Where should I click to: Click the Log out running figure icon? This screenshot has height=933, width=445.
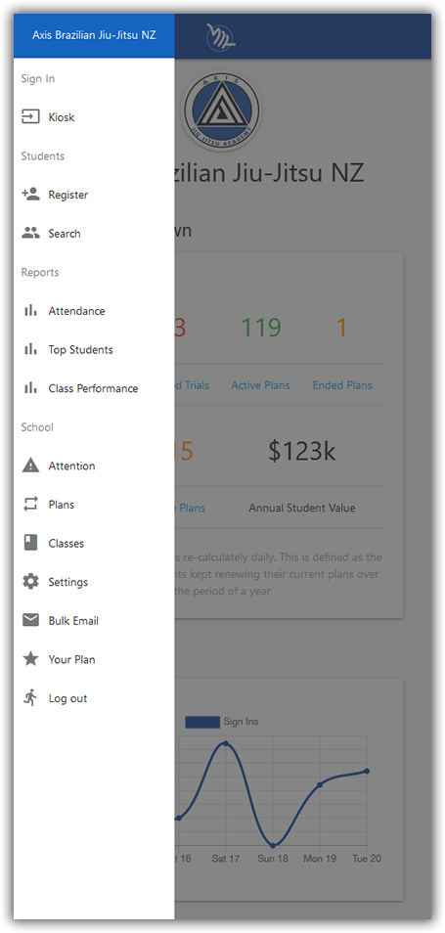coord(30,697)
